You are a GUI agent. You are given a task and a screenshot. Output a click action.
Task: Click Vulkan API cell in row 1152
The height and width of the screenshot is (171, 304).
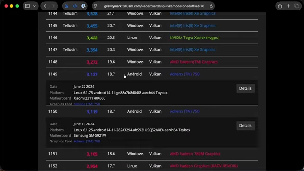pos(155,166)
